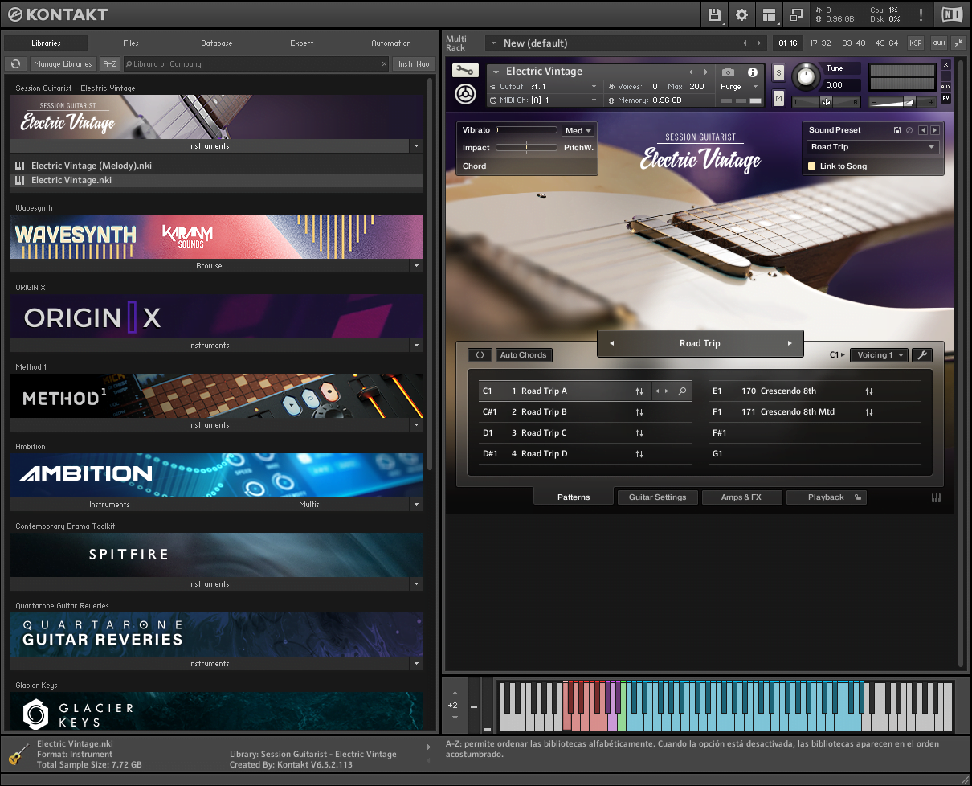This screenshot has height=786, width=972.
Task: Click the exclamation warning panic icon
Action: (921, 14)
